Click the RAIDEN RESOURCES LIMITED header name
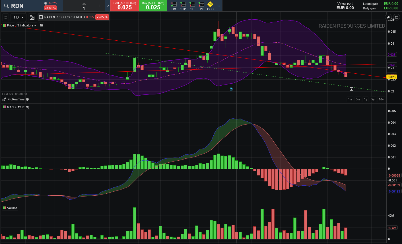 65,17
